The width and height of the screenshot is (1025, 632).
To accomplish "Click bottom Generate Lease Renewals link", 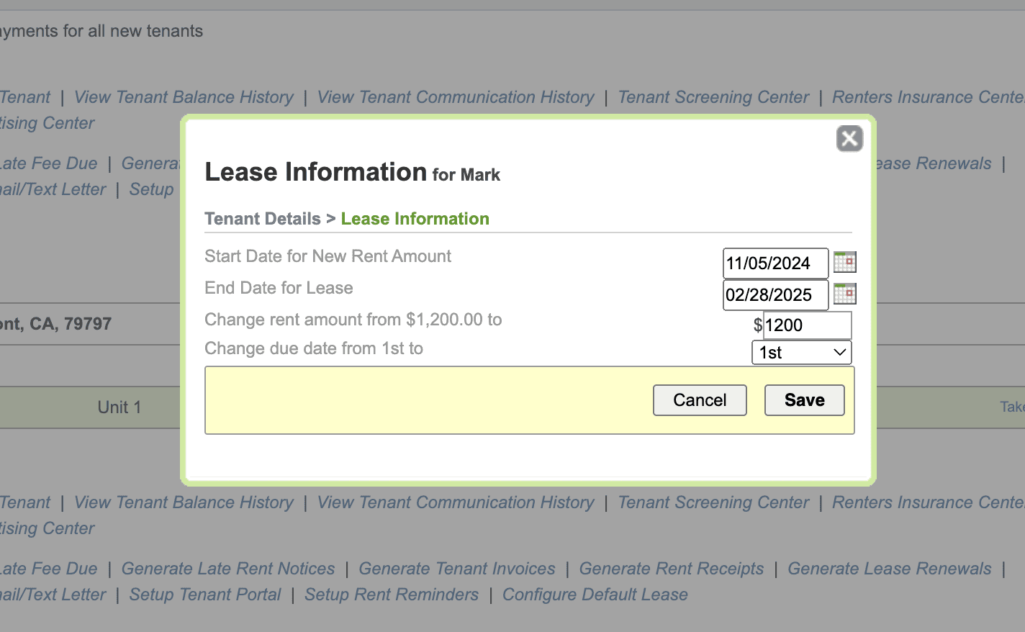I will coord(889,569).
